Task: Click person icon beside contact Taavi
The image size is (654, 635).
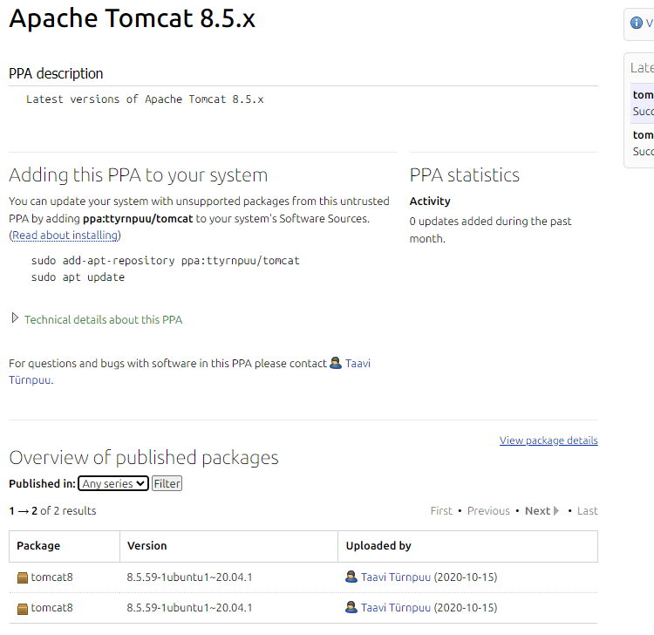Action: tap(336, 363)
